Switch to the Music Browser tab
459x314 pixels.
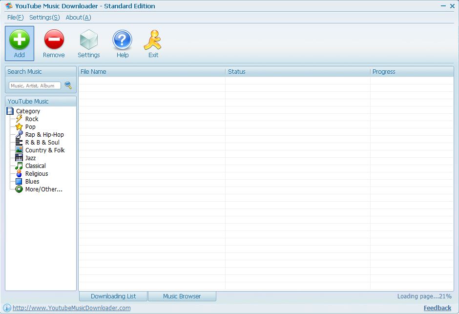click(x=182, y=296)
